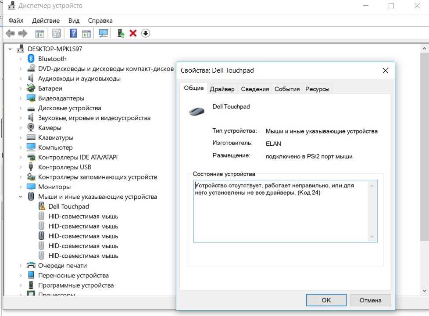Image resolution: width=429 pixels, height=316 pixels.
Task: Open the Справка menu
Action: tap(100, 21)
